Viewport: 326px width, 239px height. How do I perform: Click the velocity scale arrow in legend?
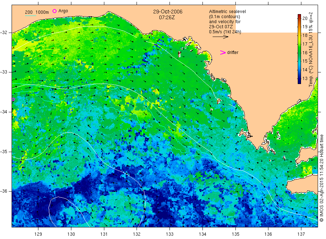click(220, 37)
